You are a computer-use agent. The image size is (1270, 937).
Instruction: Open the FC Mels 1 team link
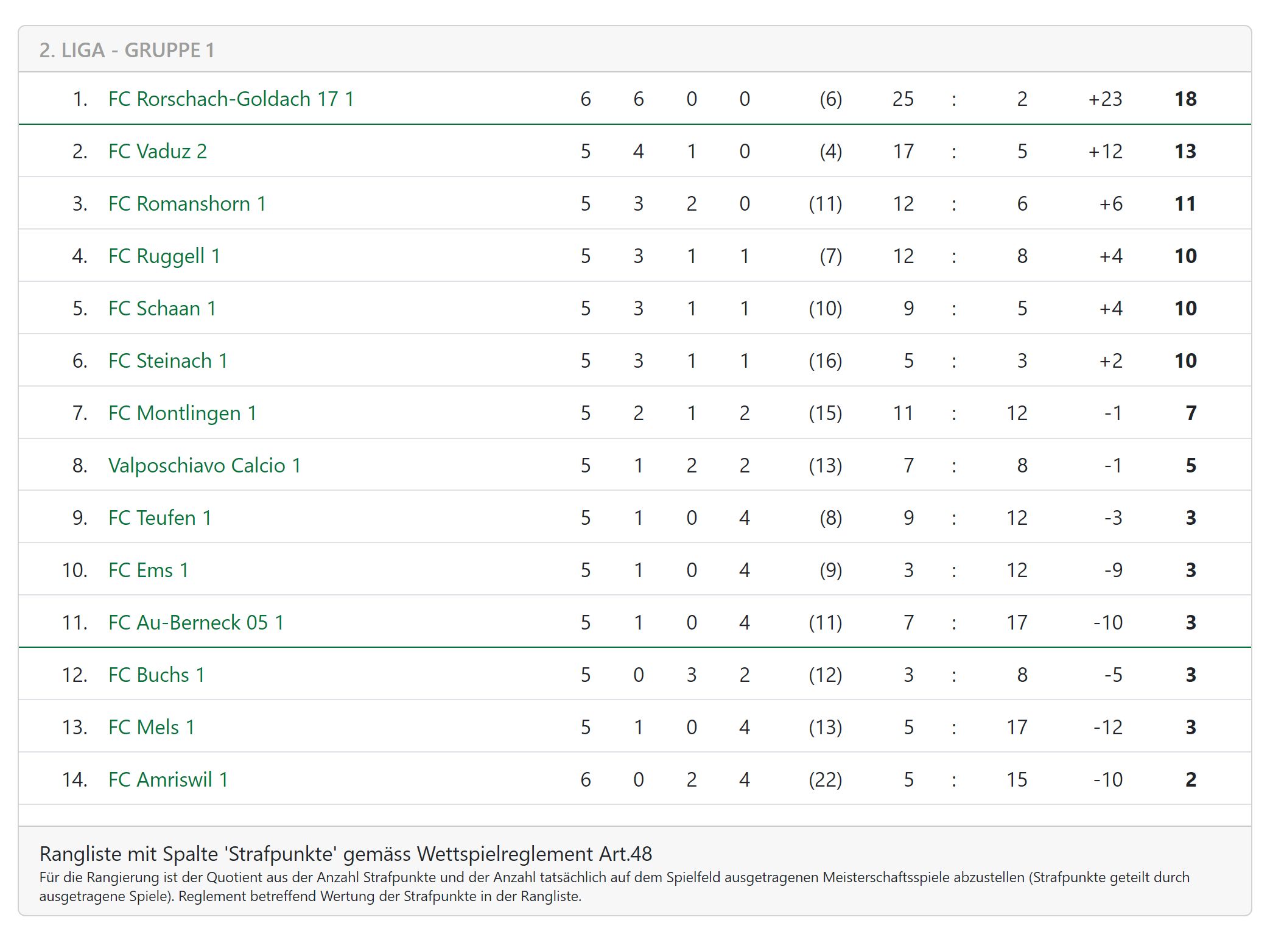coord(151,727)
